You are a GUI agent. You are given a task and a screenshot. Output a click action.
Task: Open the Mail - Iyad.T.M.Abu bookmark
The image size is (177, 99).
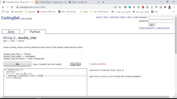tap(68, 12)
